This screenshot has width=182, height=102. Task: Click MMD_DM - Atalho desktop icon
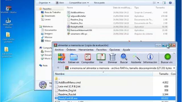tap(8, 23)
